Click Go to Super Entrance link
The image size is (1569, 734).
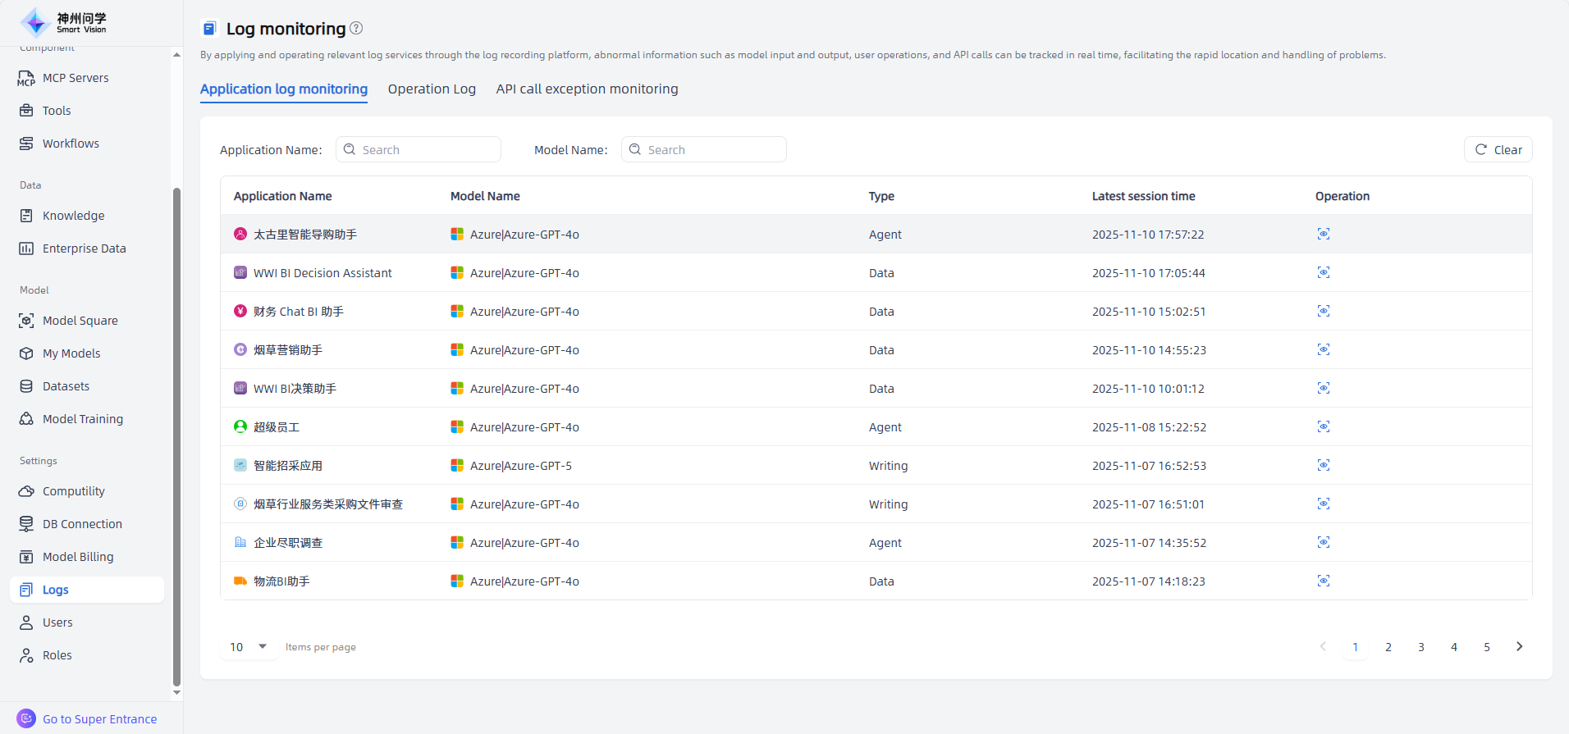(x=99, y=719)
